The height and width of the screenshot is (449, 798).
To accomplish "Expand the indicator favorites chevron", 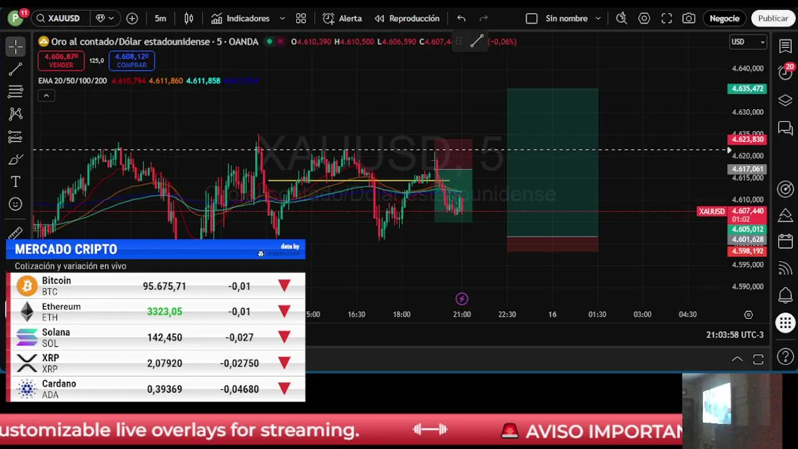I will pyautogui.click(x=282, y=18).
